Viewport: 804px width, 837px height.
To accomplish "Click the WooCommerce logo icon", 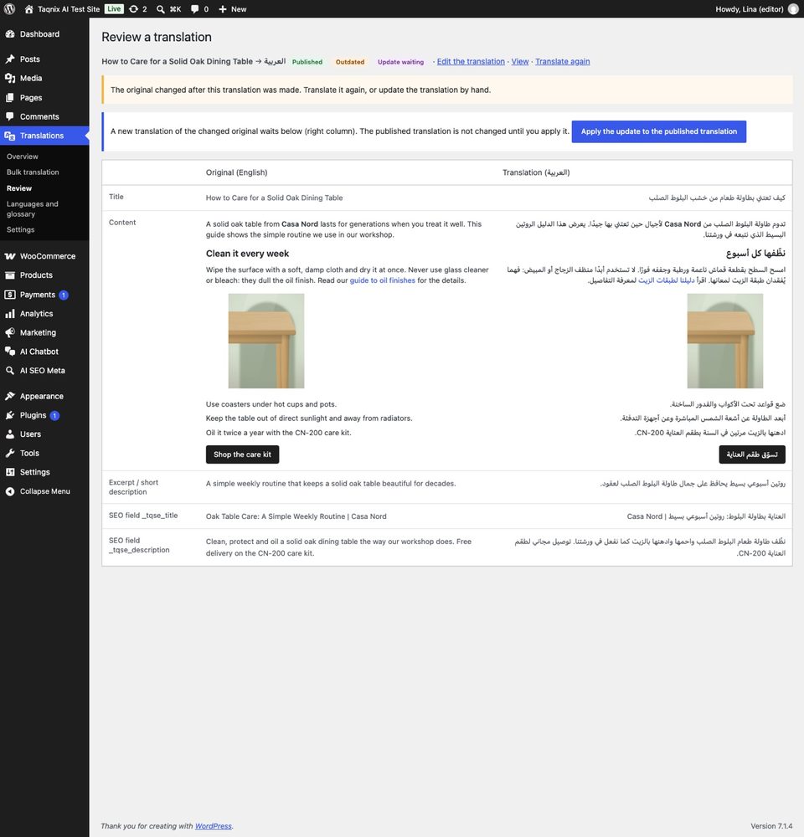I will (x=10, y=256).
